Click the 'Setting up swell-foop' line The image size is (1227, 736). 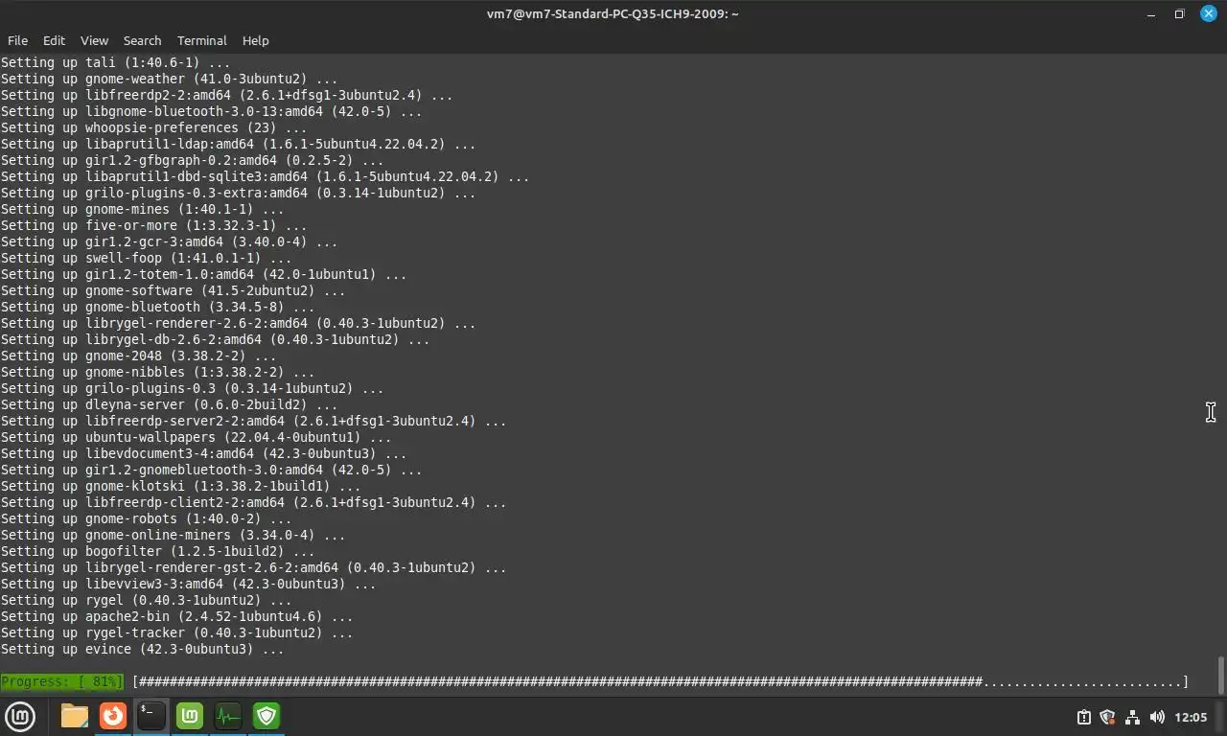(x=146, y=258)
